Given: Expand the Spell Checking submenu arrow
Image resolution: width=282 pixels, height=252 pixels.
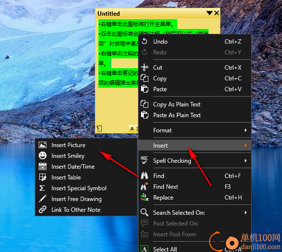Looking at the screenshot, I should coord(246,161).
